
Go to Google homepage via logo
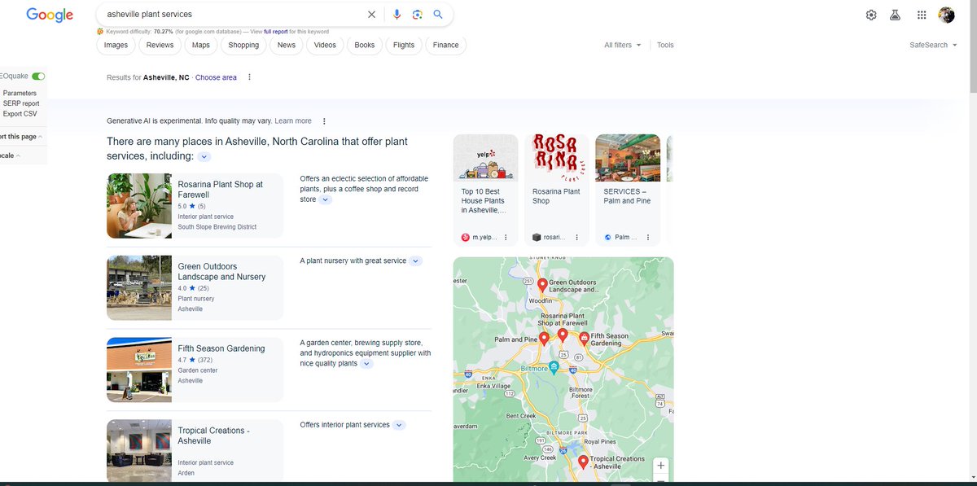[x=50, y=15]
